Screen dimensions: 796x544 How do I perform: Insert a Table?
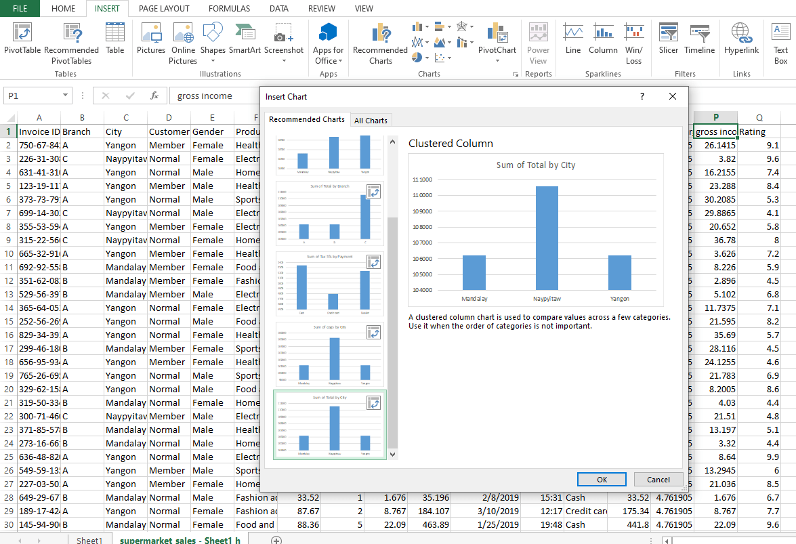click(114, 43)
